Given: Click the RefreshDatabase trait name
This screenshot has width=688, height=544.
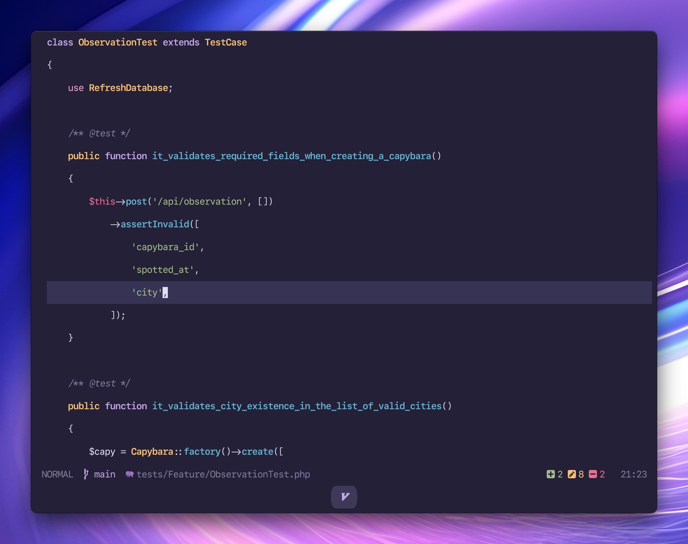Looking at the screenshot, I should click(128, 88).
